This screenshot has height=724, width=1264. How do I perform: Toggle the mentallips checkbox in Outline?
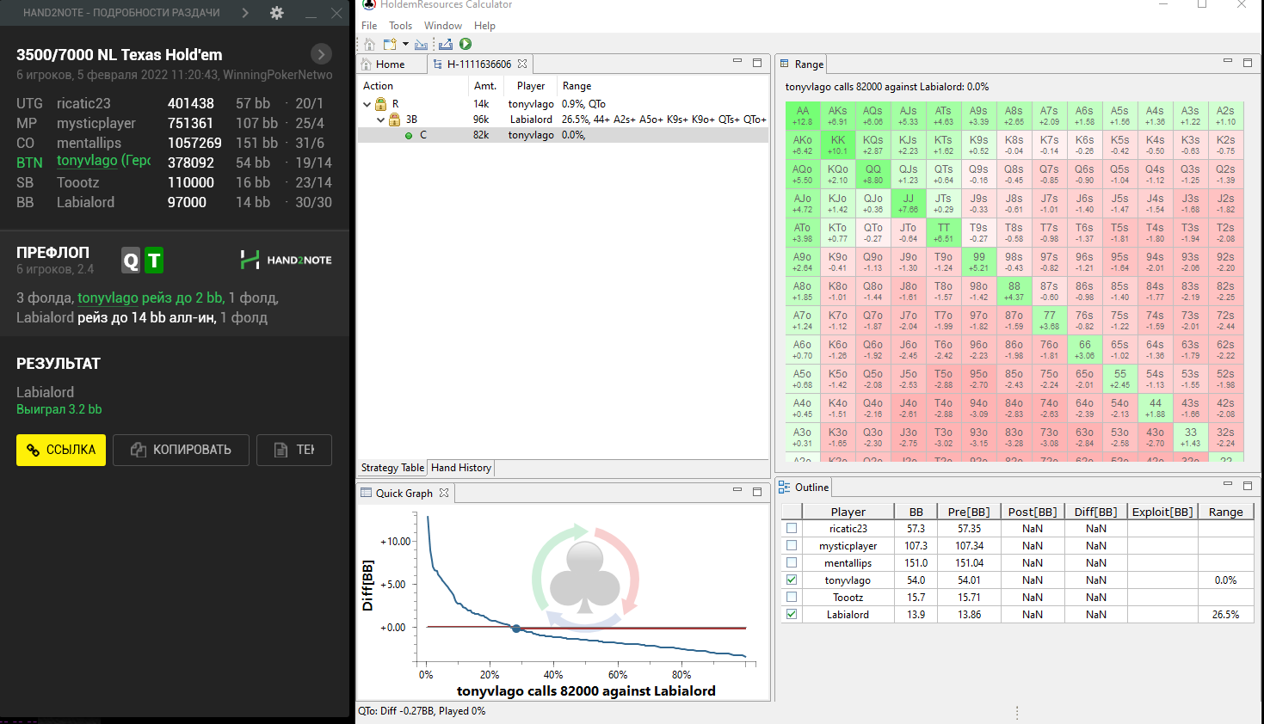coord(792,562)
